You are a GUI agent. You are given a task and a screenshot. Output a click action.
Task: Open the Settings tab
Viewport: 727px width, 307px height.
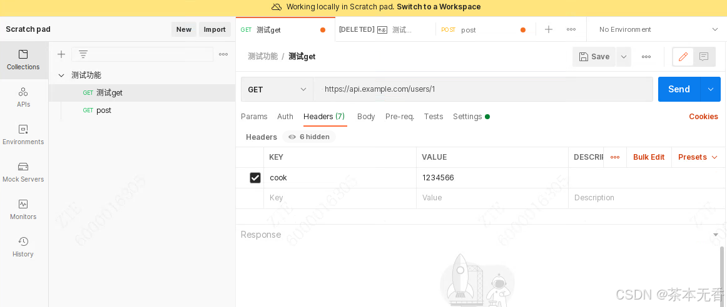pyautogui.click(x=471, y=117)
